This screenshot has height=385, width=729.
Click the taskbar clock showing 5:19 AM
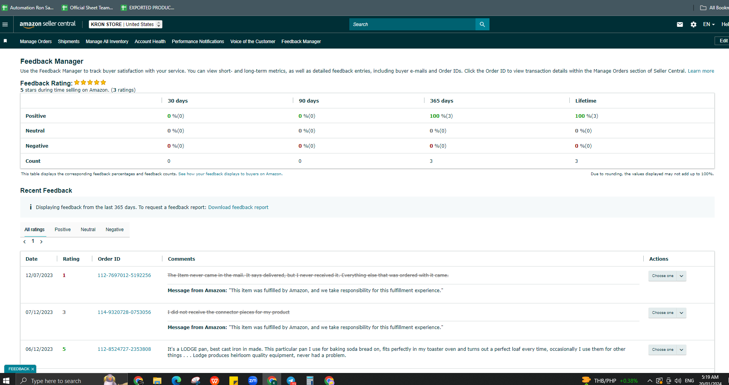coord(710,380)
